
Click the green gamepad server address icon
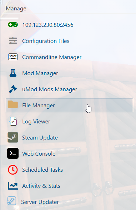pyautogui.click(x=13, y=25)
